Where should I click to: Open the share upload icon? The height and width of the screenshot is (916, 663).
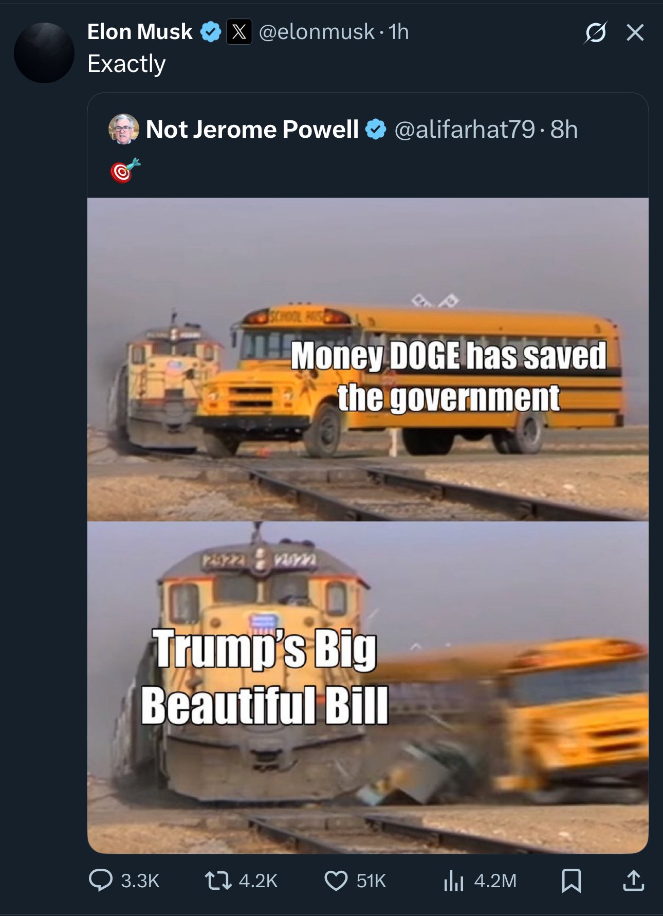click(x=633, y=880)
